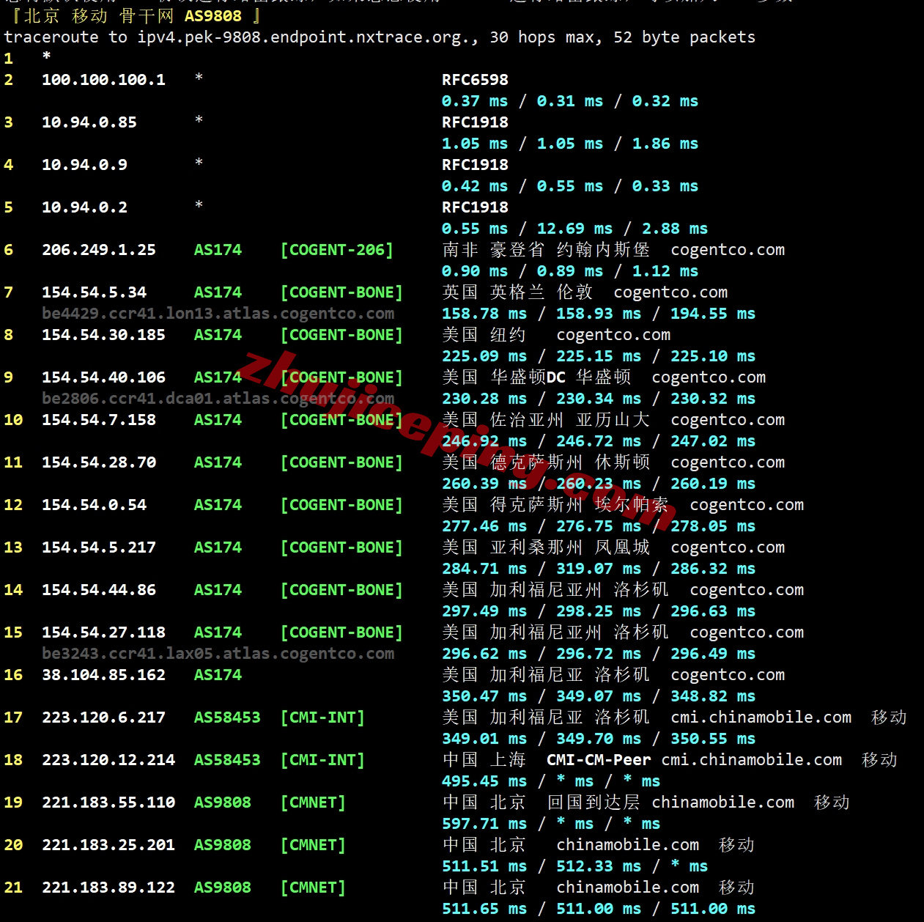924x922 pixels.
Task: Select the IP address 154.54.44.86
Action: (99, 590)
